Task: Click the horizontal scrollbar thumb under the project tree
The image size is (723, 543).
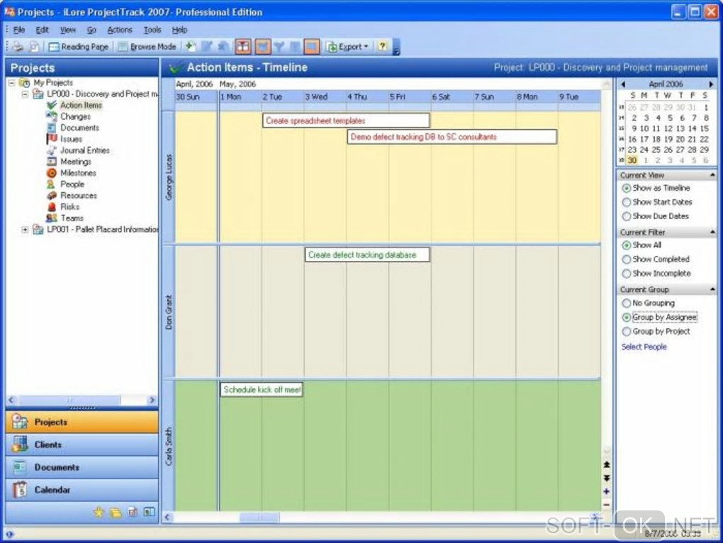Action: (x=69, y=400)
